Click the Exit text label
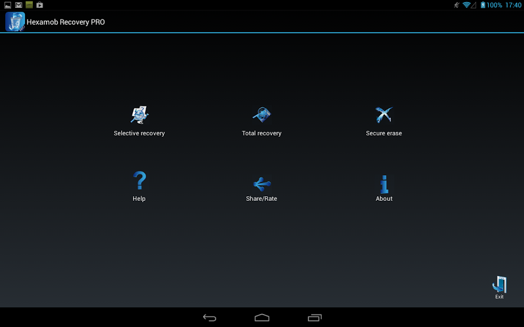Image resolution: width=524 pixels, height=327 pixels. point(499,297)
